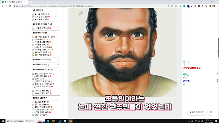Viewport: 219px width, 123px height.
Task: Click chat username 여우임
Action: pyautogui.click(x=186, y=81)
